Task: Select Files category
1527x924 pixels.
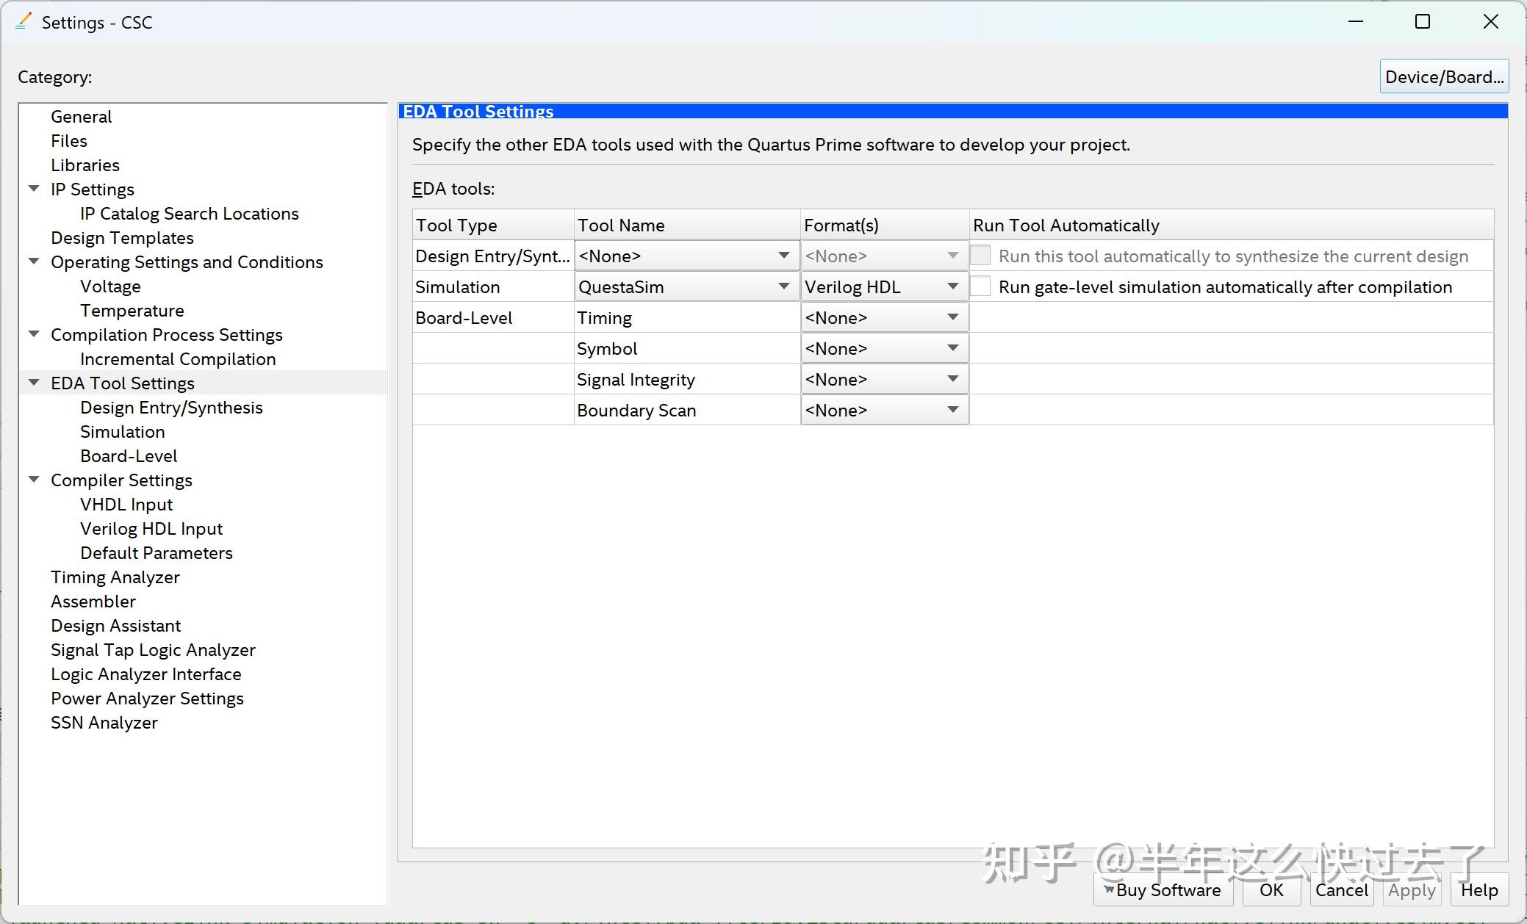Action: coord(69,140)
